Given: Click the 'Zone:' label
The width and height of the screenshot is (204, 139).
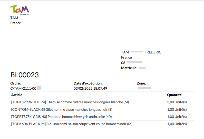Looking at the screenshot, I should pos(141,83).
